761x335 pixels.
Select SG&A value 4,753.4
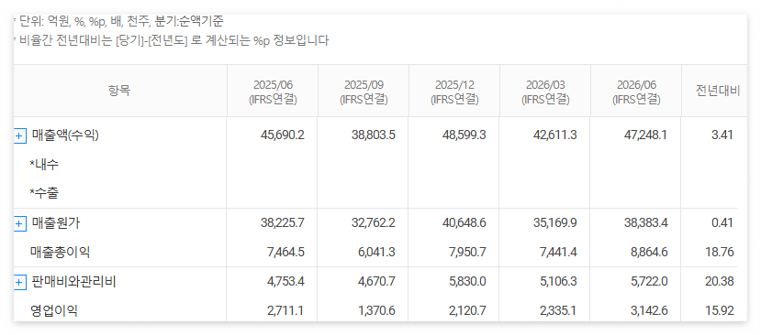(x=285, y=281)
